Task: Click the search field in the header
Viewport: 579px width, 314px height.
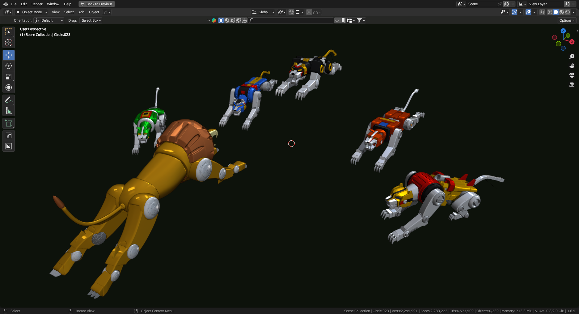Action: point(291,20)
